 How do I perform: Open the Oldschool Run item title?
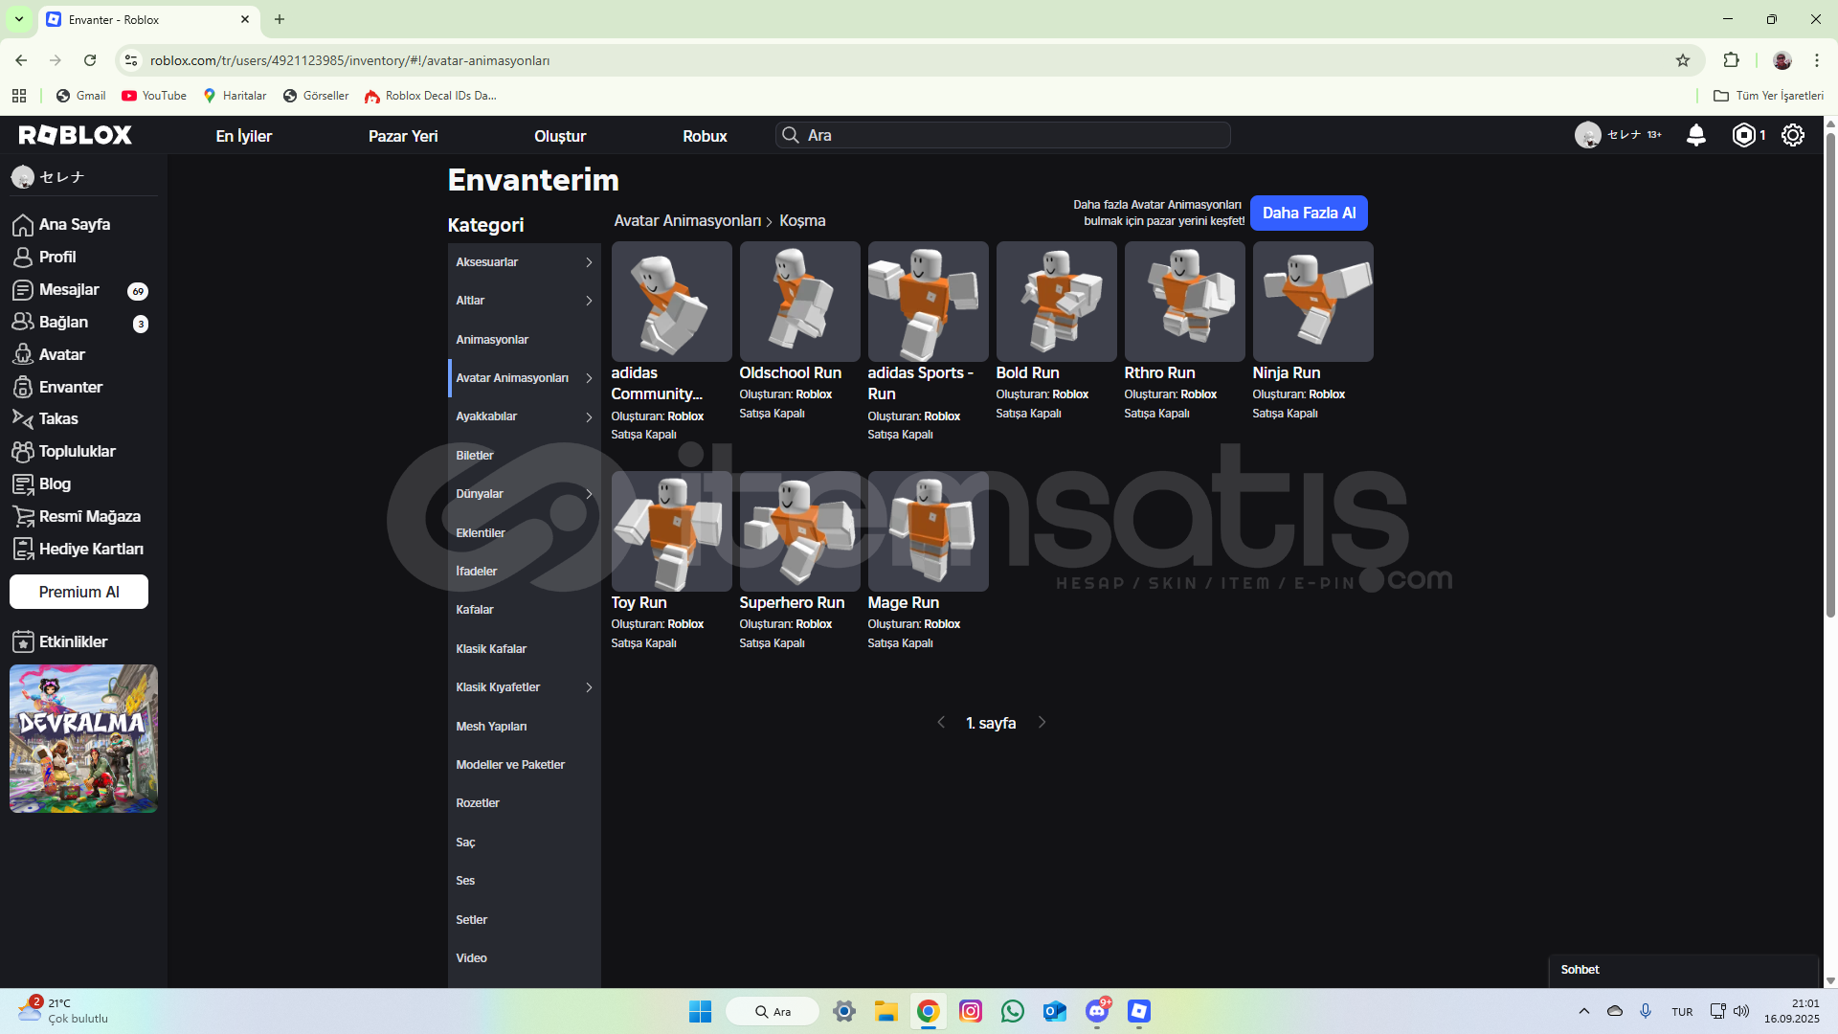pyautogui.click(x=790, y=372)
